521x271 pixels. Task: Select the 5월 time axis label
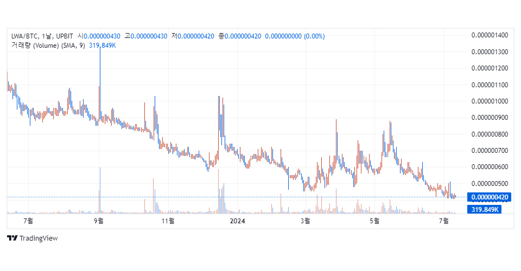coord(374,221)
